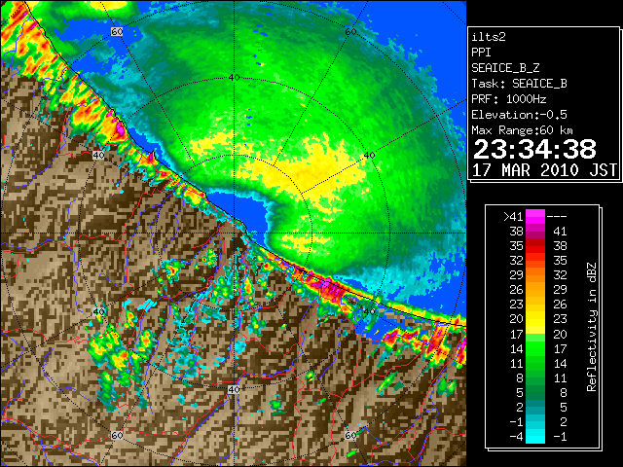The height and width of the screenshot is (467, 623).
Task: Click the 'SEAICE_B_Z' product name
Action: (x=505, y=68)
